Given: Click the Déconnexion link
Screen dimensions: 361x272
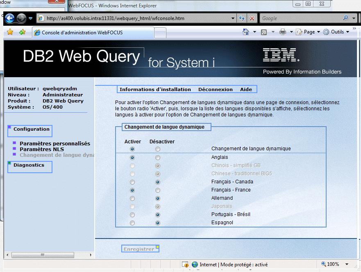Looking at the screenshot, I should (x=216, y=89).
